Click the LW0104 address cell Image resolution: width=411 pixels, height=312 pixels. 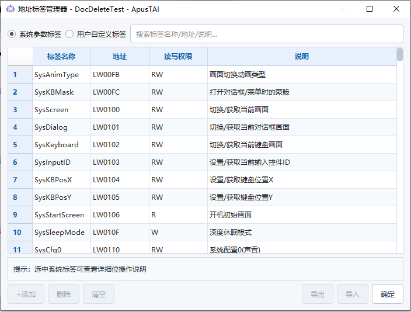[x=120, y=180]
